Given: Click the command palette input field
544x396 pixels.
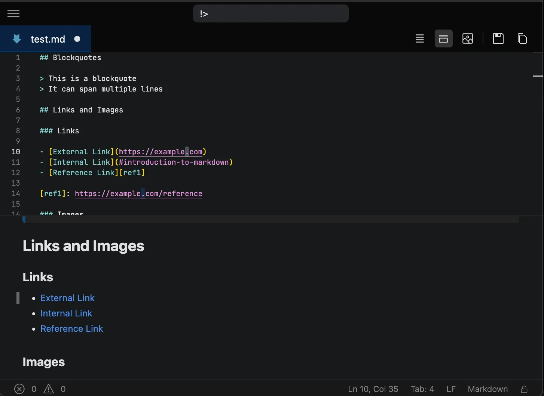Looking at the screenshot, I should click(x=271, y=14).
